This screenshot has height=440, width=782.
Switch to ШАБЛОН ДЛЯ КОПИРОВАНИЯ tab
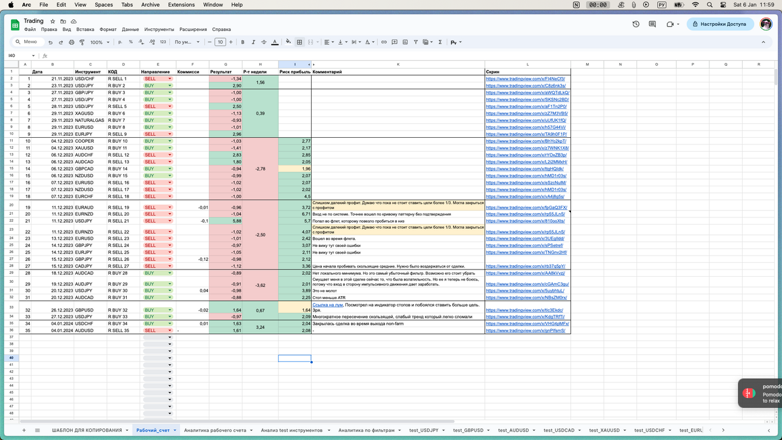pos(87,430)
